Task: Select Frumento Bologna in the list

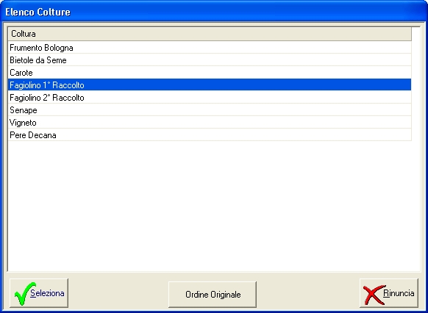Action: point(210,48)
